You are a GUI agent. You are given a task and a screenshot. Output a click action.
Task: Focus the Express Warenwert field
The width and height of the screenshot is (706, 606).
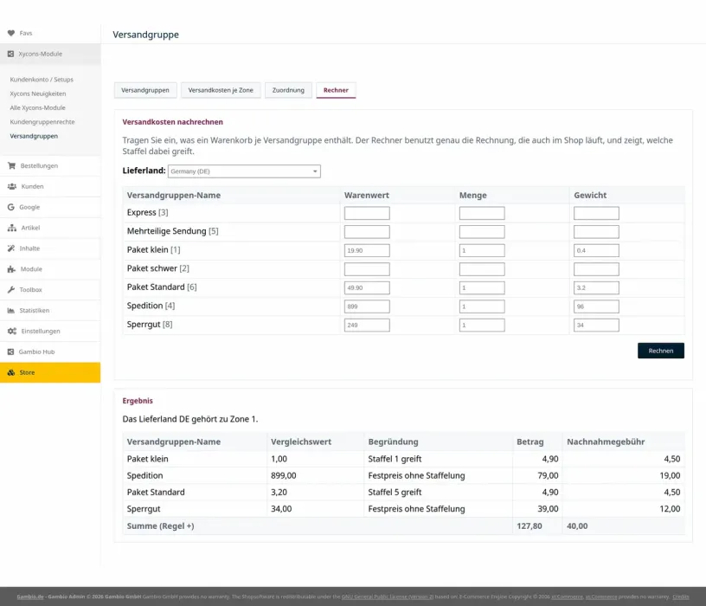click(367, 213)
